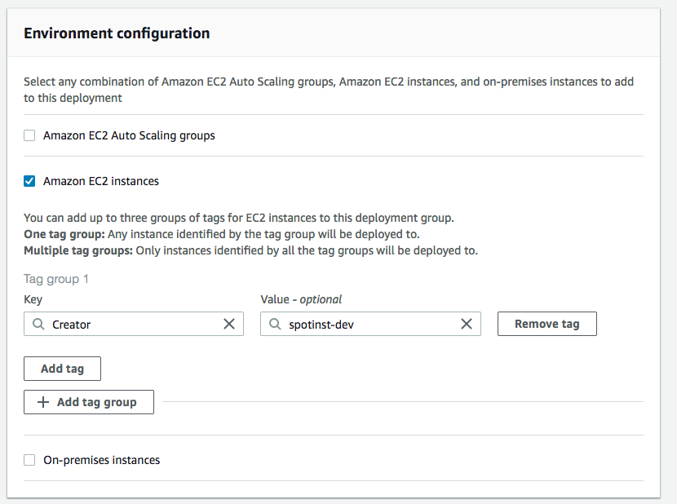Focus the Value field containing spotinst-dev
677x504 pixels.
pyautogui.click(x=367, y=324)
